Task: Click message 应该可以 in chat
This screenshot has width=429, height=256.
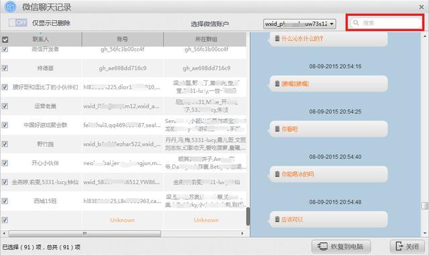Action: 292,219
